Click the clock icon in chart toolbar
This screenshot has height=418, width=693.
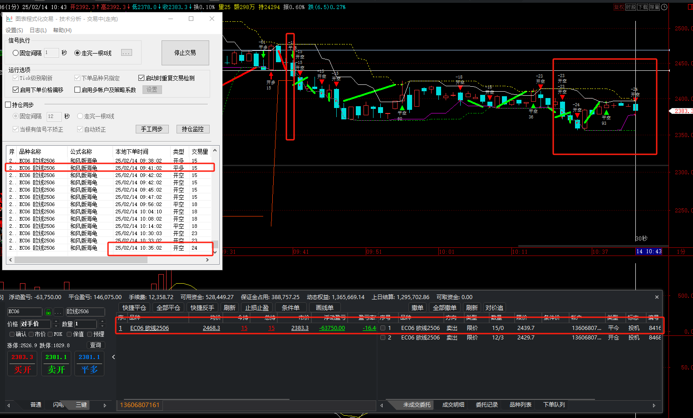[x=664, y=7]
